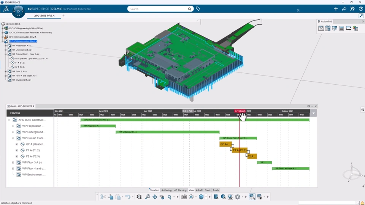Screen dimensions: 365x205
Task: Switch to the AR-VR tab
Action: pos(199,190)
